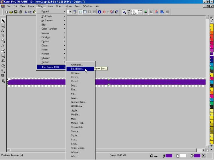Click the color palette down arrow
This screenshot has width=214, height=160.
[212, 146]
